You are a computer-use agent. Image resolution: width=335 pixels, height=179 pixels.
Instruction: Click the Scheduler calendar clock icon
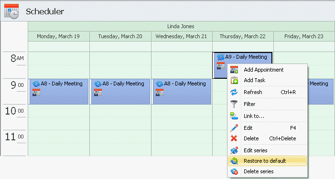click(x=11, y=11)
